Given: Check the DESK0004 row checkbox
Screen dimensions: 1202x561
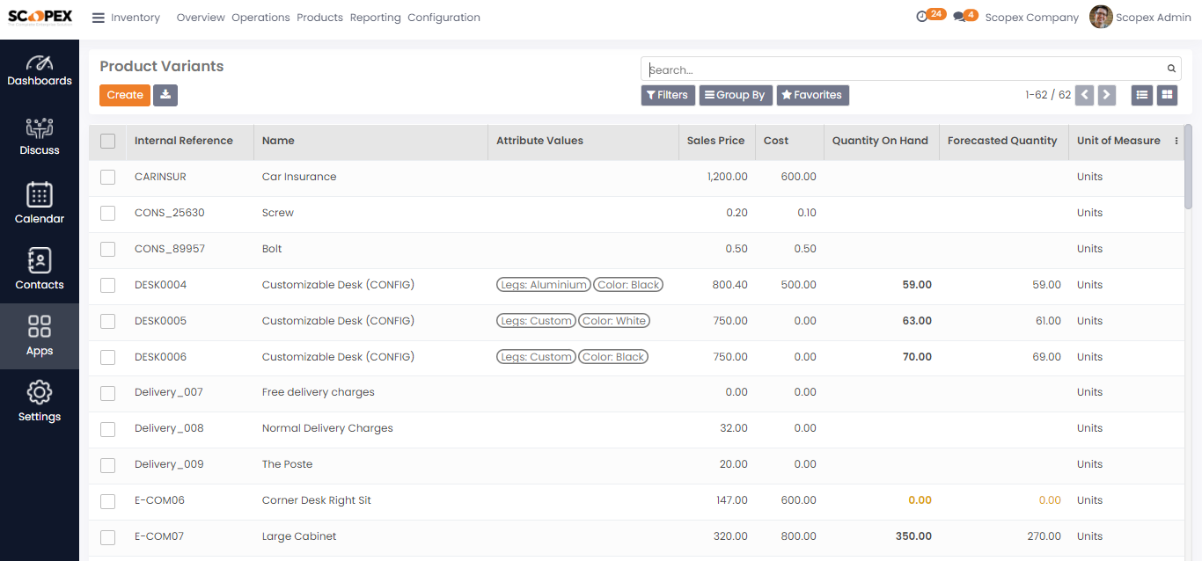Looking at the screenshot, I should pyautogui.click(x=107, y=285).
